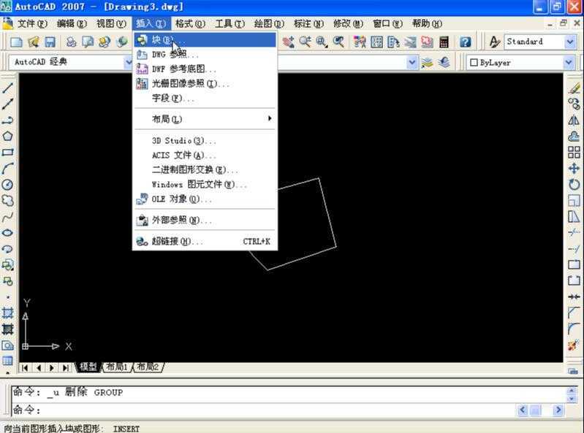Choose OLE 对象(O) menu entry

click(x=205, y=199)
